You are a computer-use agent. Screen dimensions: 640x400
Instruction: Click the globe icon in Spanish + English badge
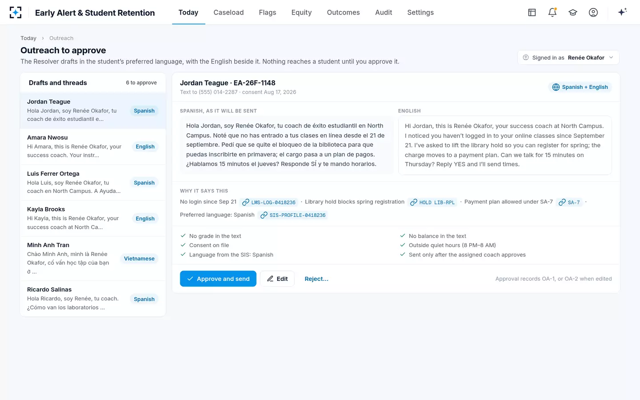(x=556, y=87)
